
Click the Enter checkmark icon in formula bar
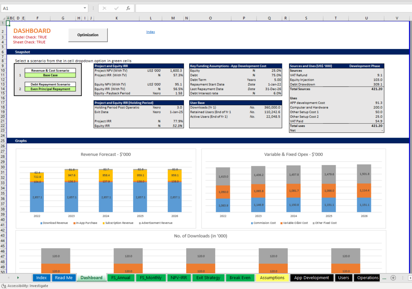click(116, 8)
